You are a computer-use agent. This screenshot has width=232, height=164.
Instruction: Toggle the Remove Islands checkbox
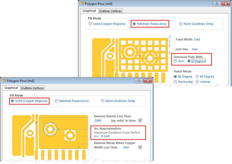[x=140, y=121]
